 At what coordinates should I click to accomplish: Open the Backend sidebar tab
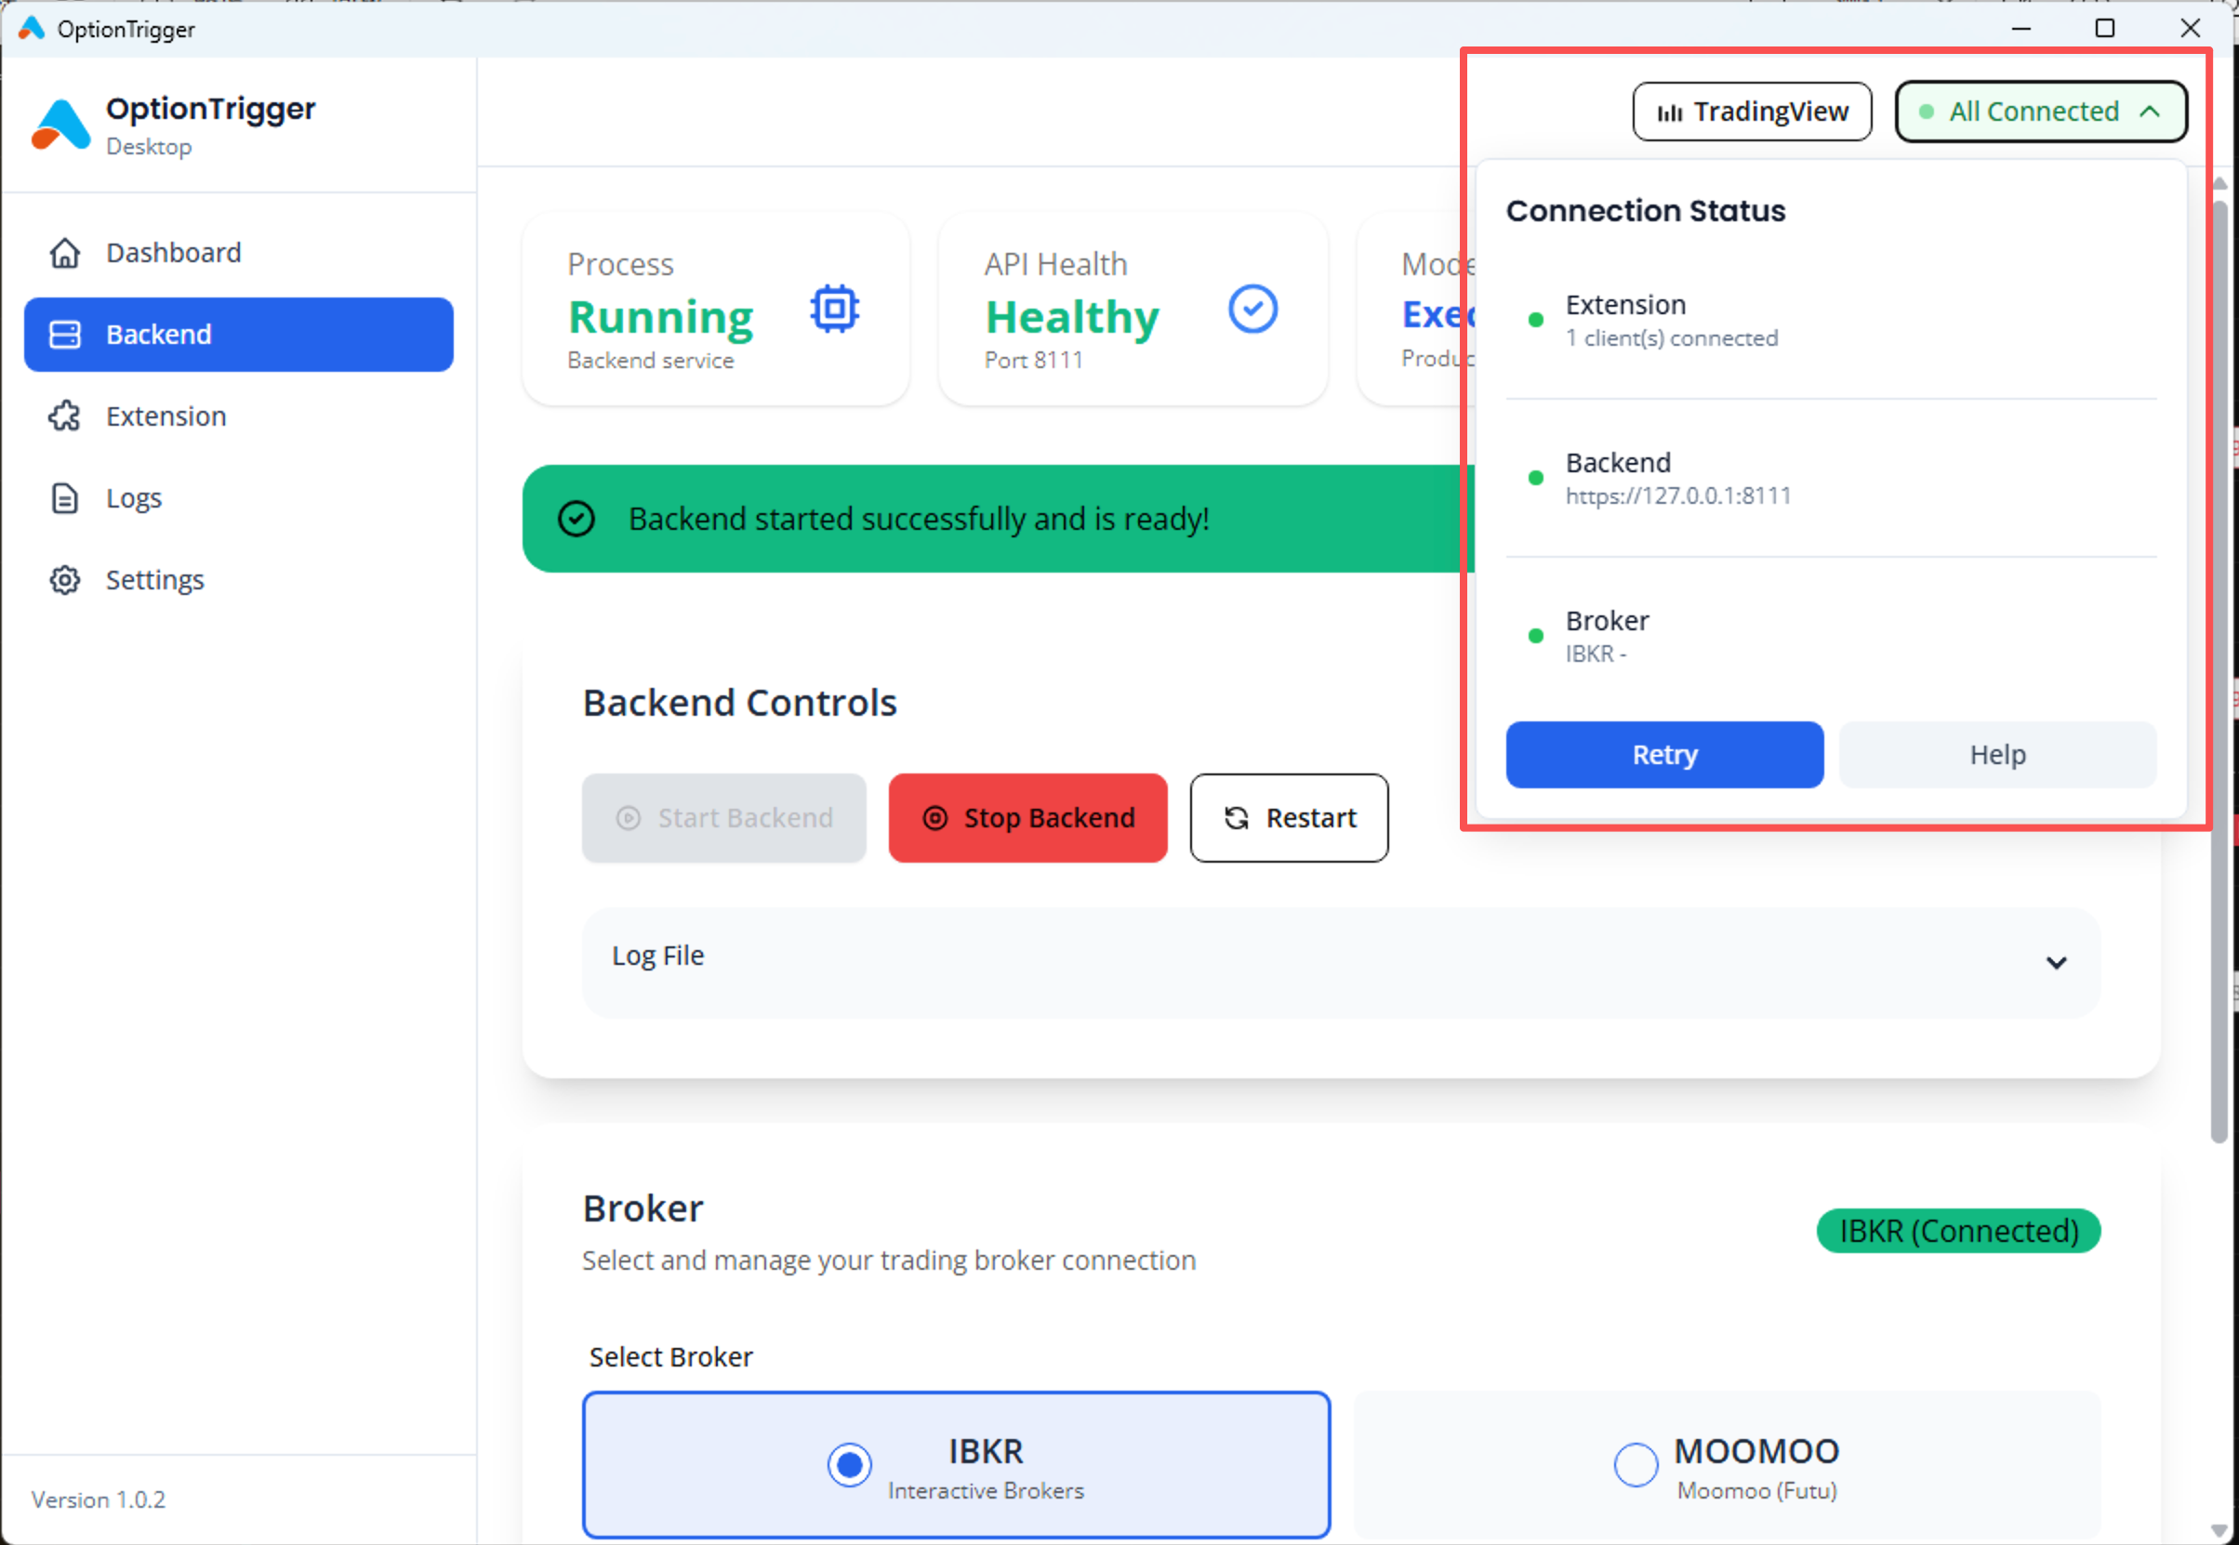point(239,334)
